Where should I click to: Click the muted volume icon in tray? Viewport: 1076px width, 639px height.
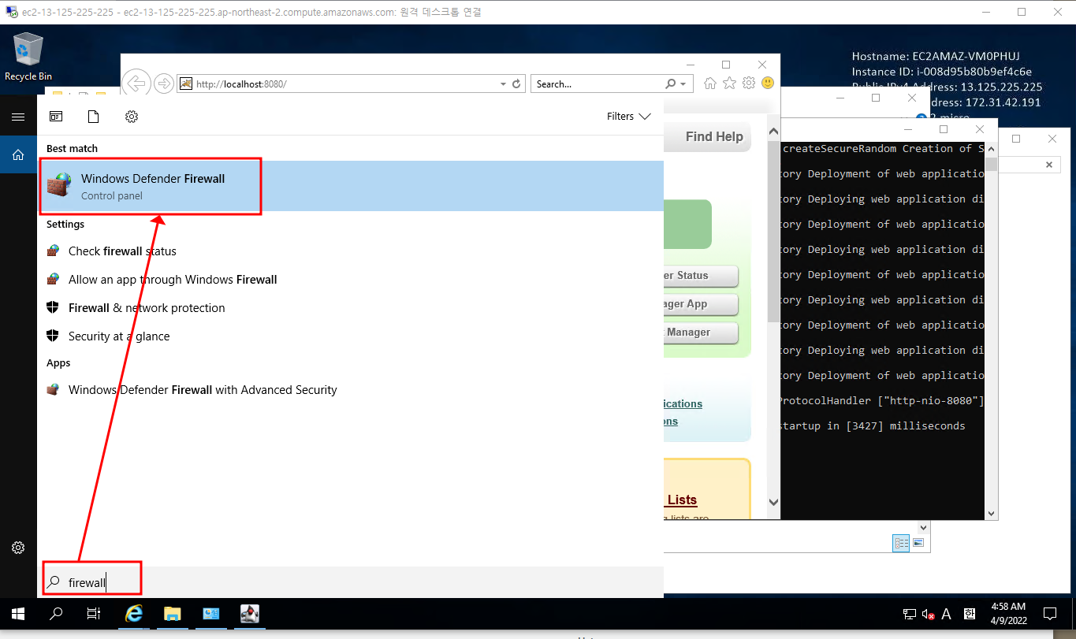(928, 614)
